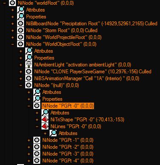This screenshot has height=165, width=160.
Task: Expand the WorldProjectileRoot node
Action: click(12, 37)
